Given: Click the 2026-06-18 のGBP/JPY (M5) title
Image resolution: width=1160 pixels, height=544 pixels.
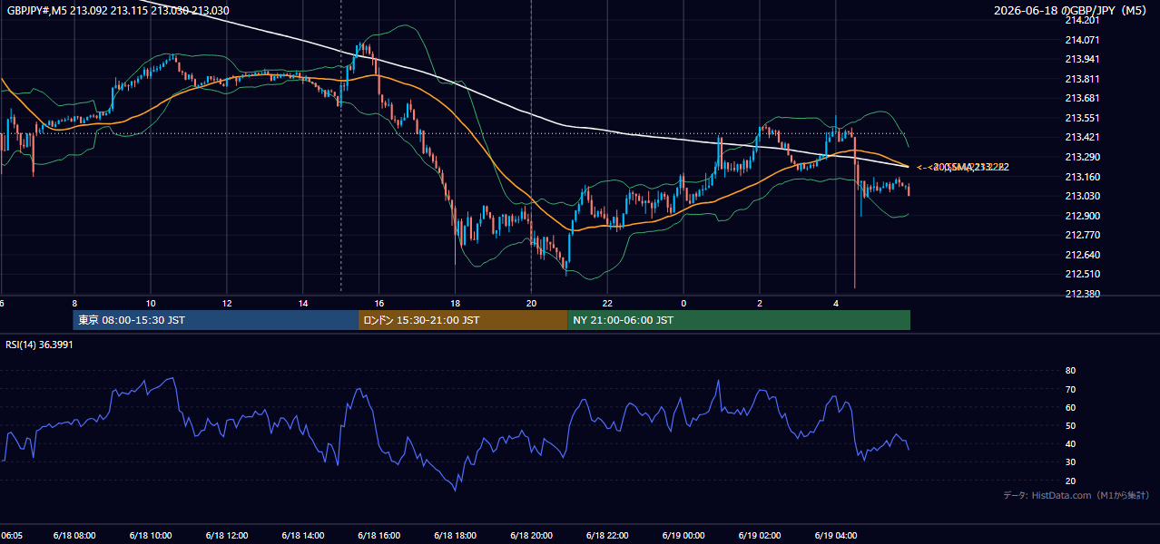Looking at the screenshot, I should 1072,11.
